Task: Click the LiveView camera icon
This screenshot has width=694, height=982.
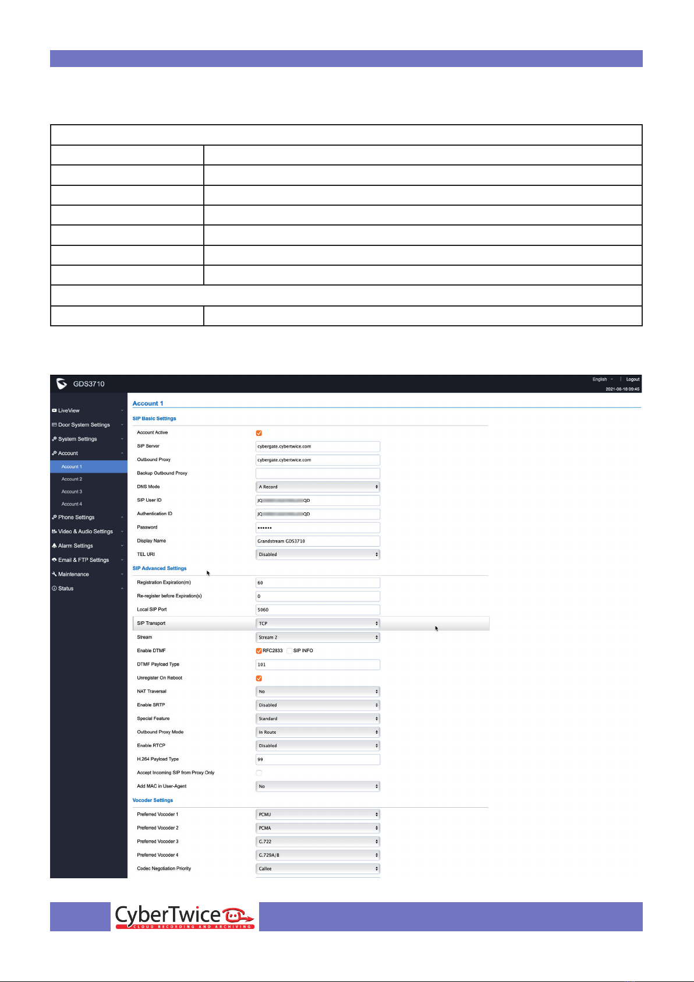Action: 54,411
